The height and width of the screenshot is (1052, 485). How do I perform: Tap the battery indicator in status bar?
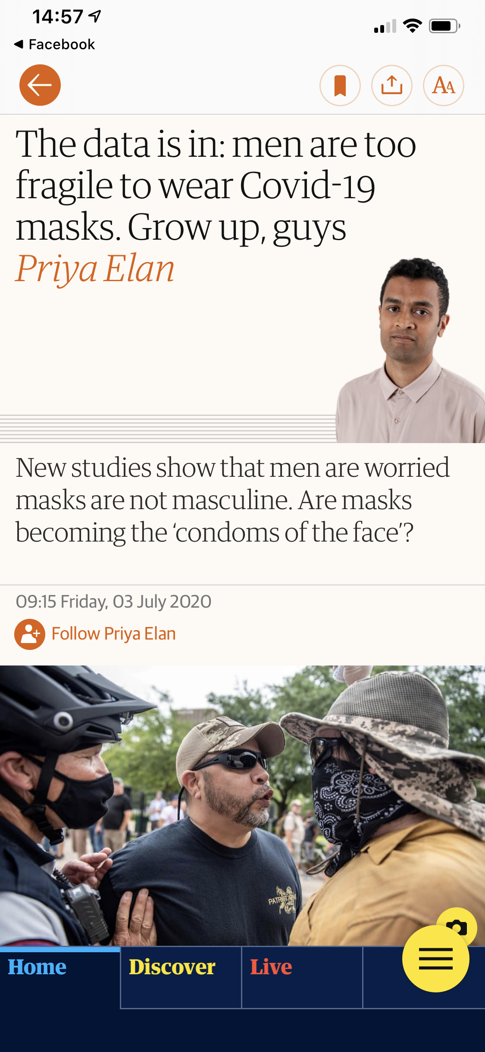pos(445,26)
